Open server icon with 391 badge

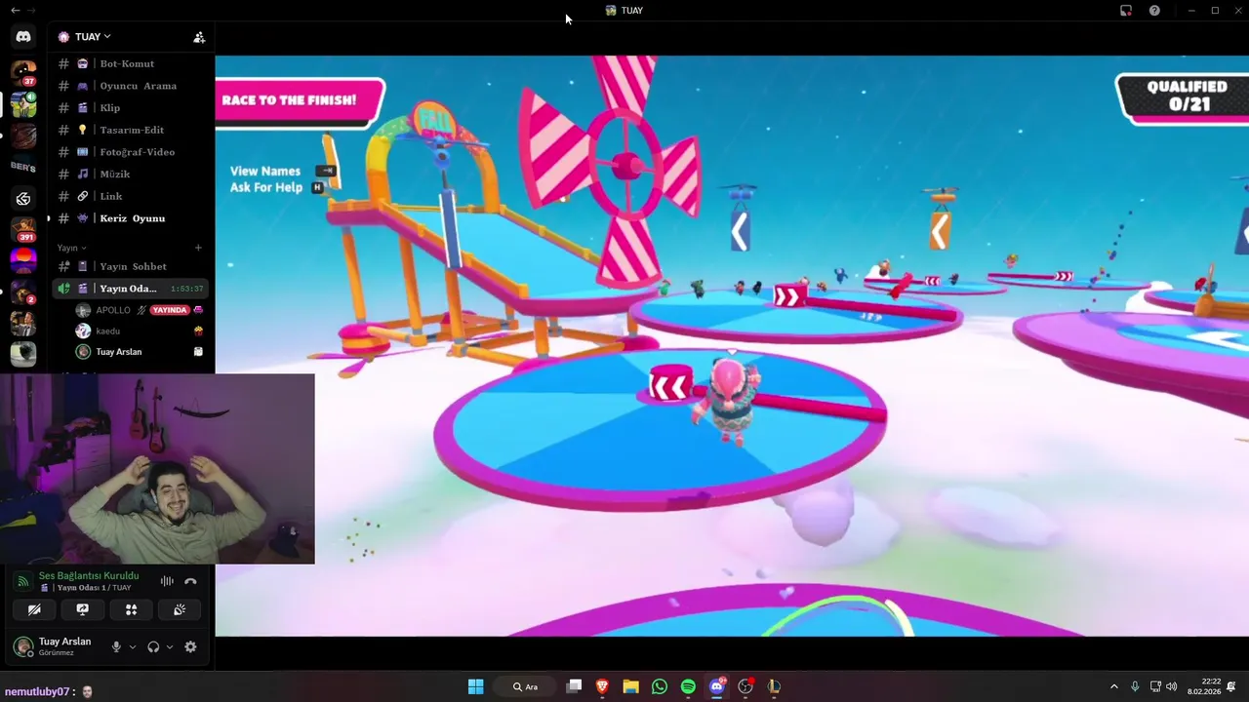[x=23, y=229]
